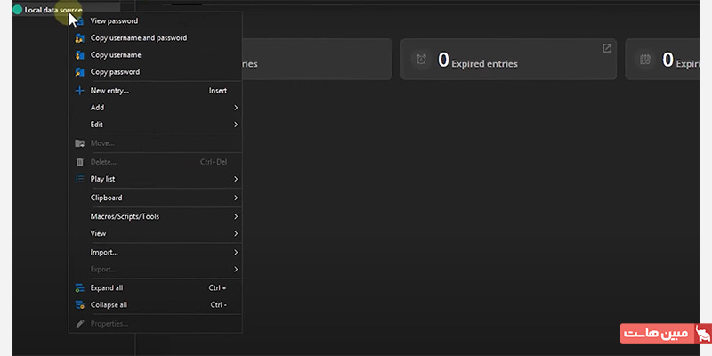This screenshot has width=712, height=356.
Task: Click the View password eye icon
Action: point(80,20)
